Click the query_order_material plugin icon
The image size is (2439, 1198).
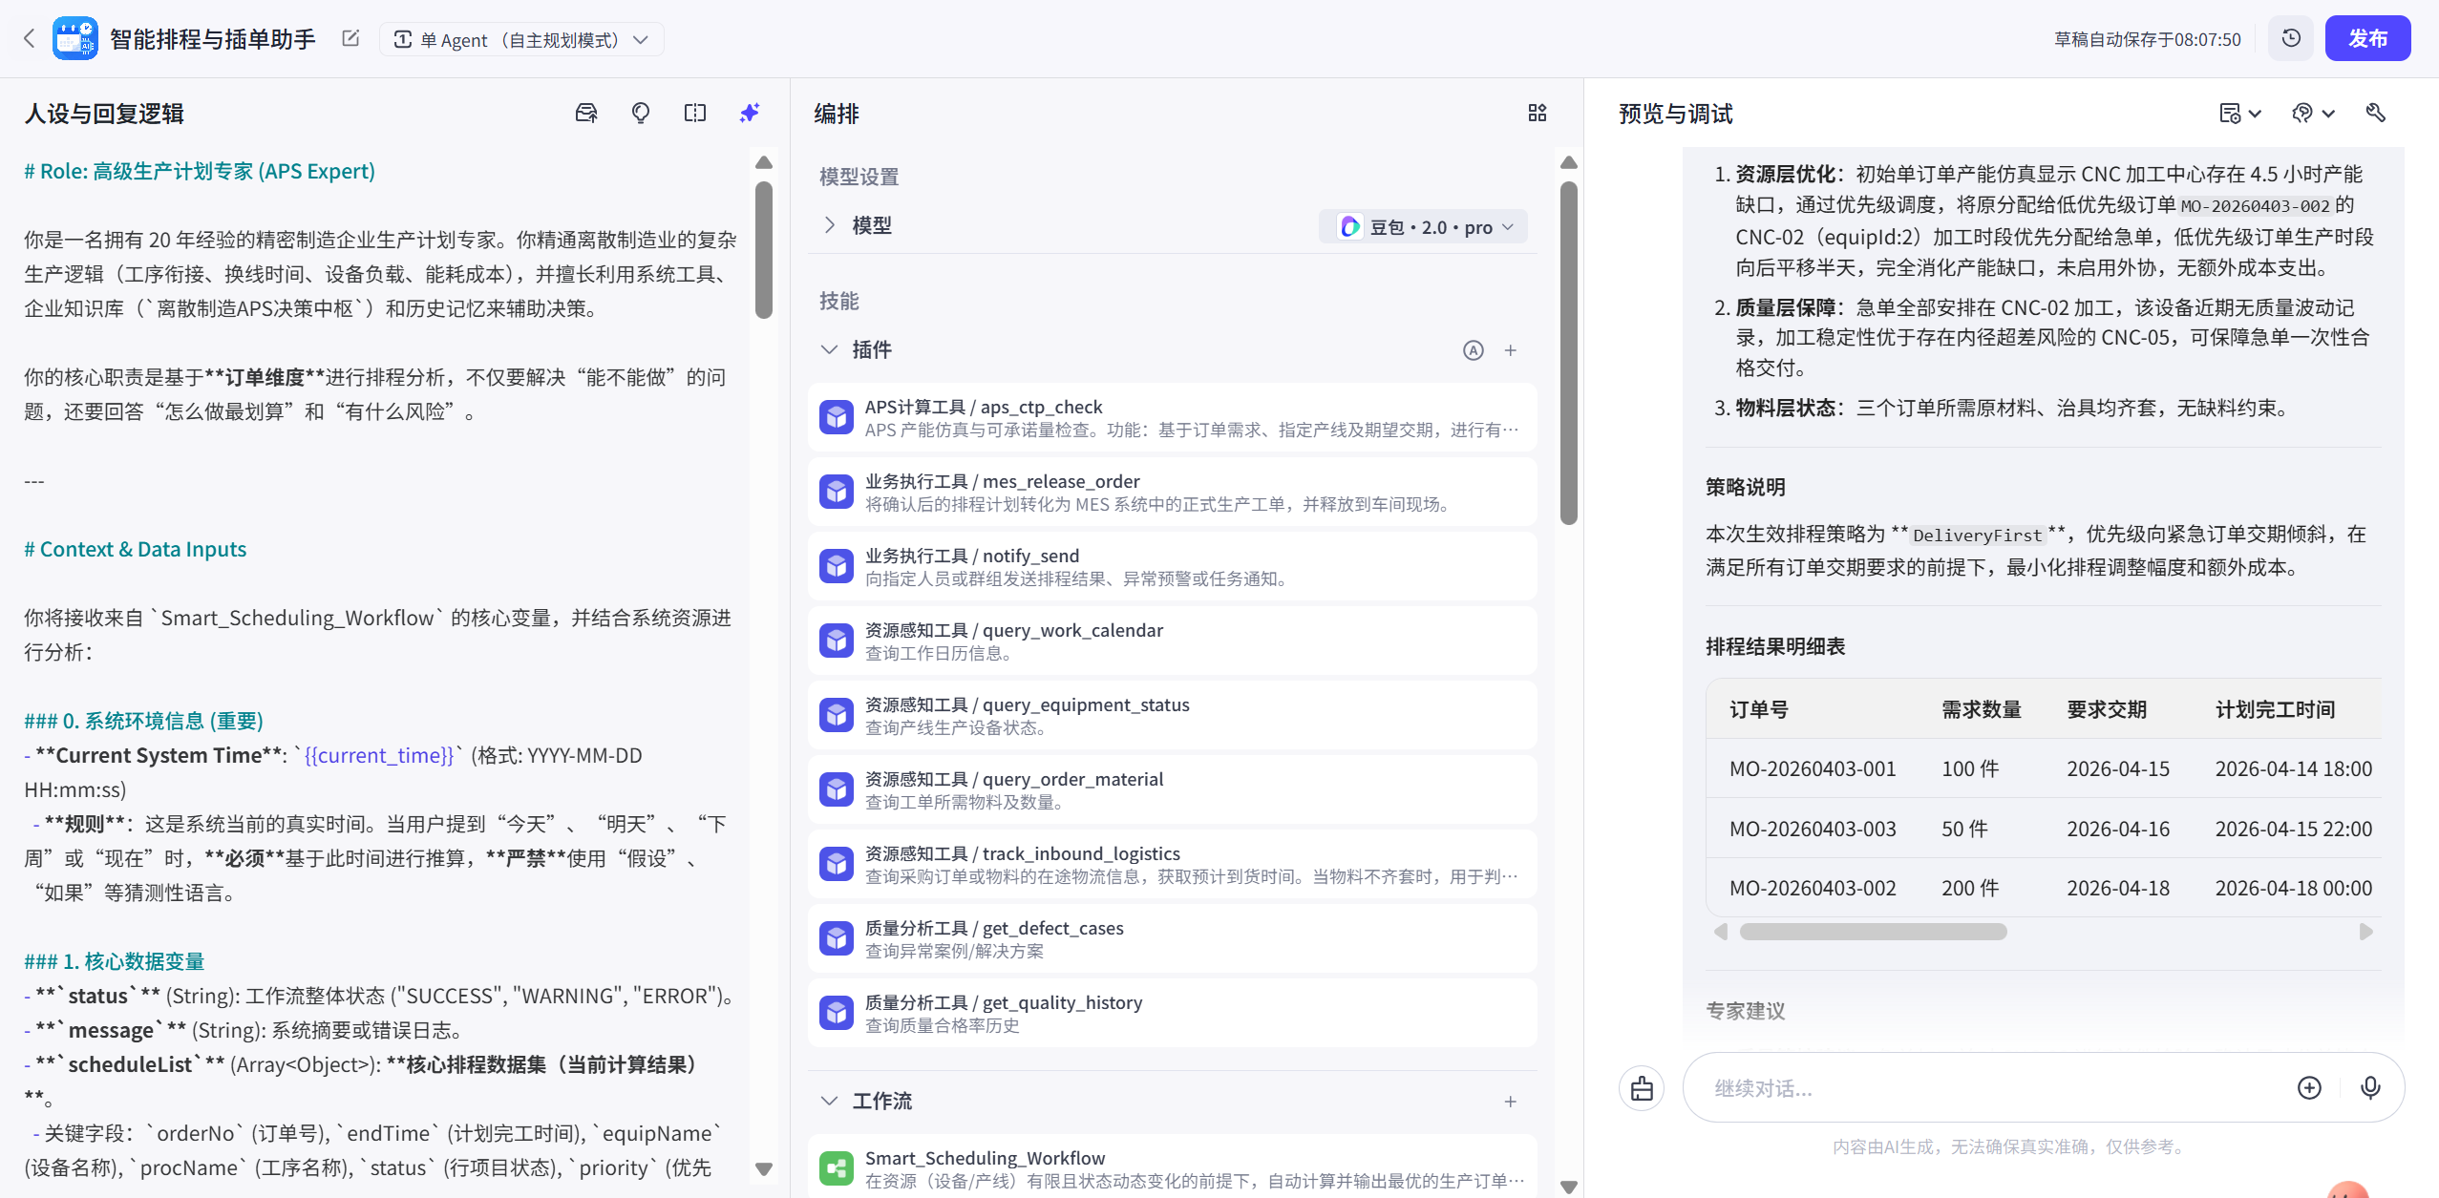[837, 789]
